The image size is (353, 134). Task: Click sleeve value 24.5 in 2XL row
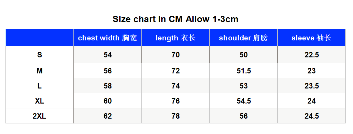pos(312,116)
